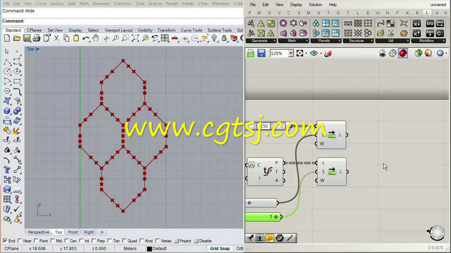This screenshot has width=451, height=253.
Task: Expand the Math panel plus button
Action: pyautogui.click(x=307, y=41)
